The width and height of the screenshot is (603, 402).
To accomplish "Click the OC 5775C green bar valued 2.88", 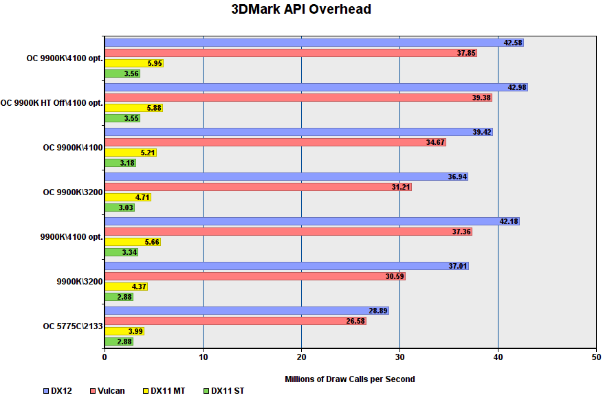I will coord(119,342).
